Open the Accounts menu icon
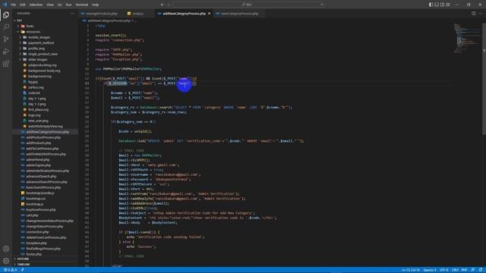The image size is (486, 273). 6,249
